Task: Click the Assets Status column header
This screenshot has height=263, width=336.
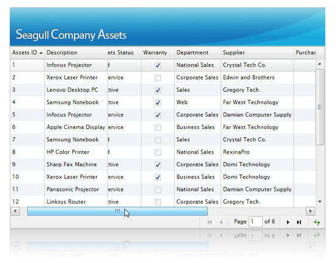Action: (x=125, y=53)
